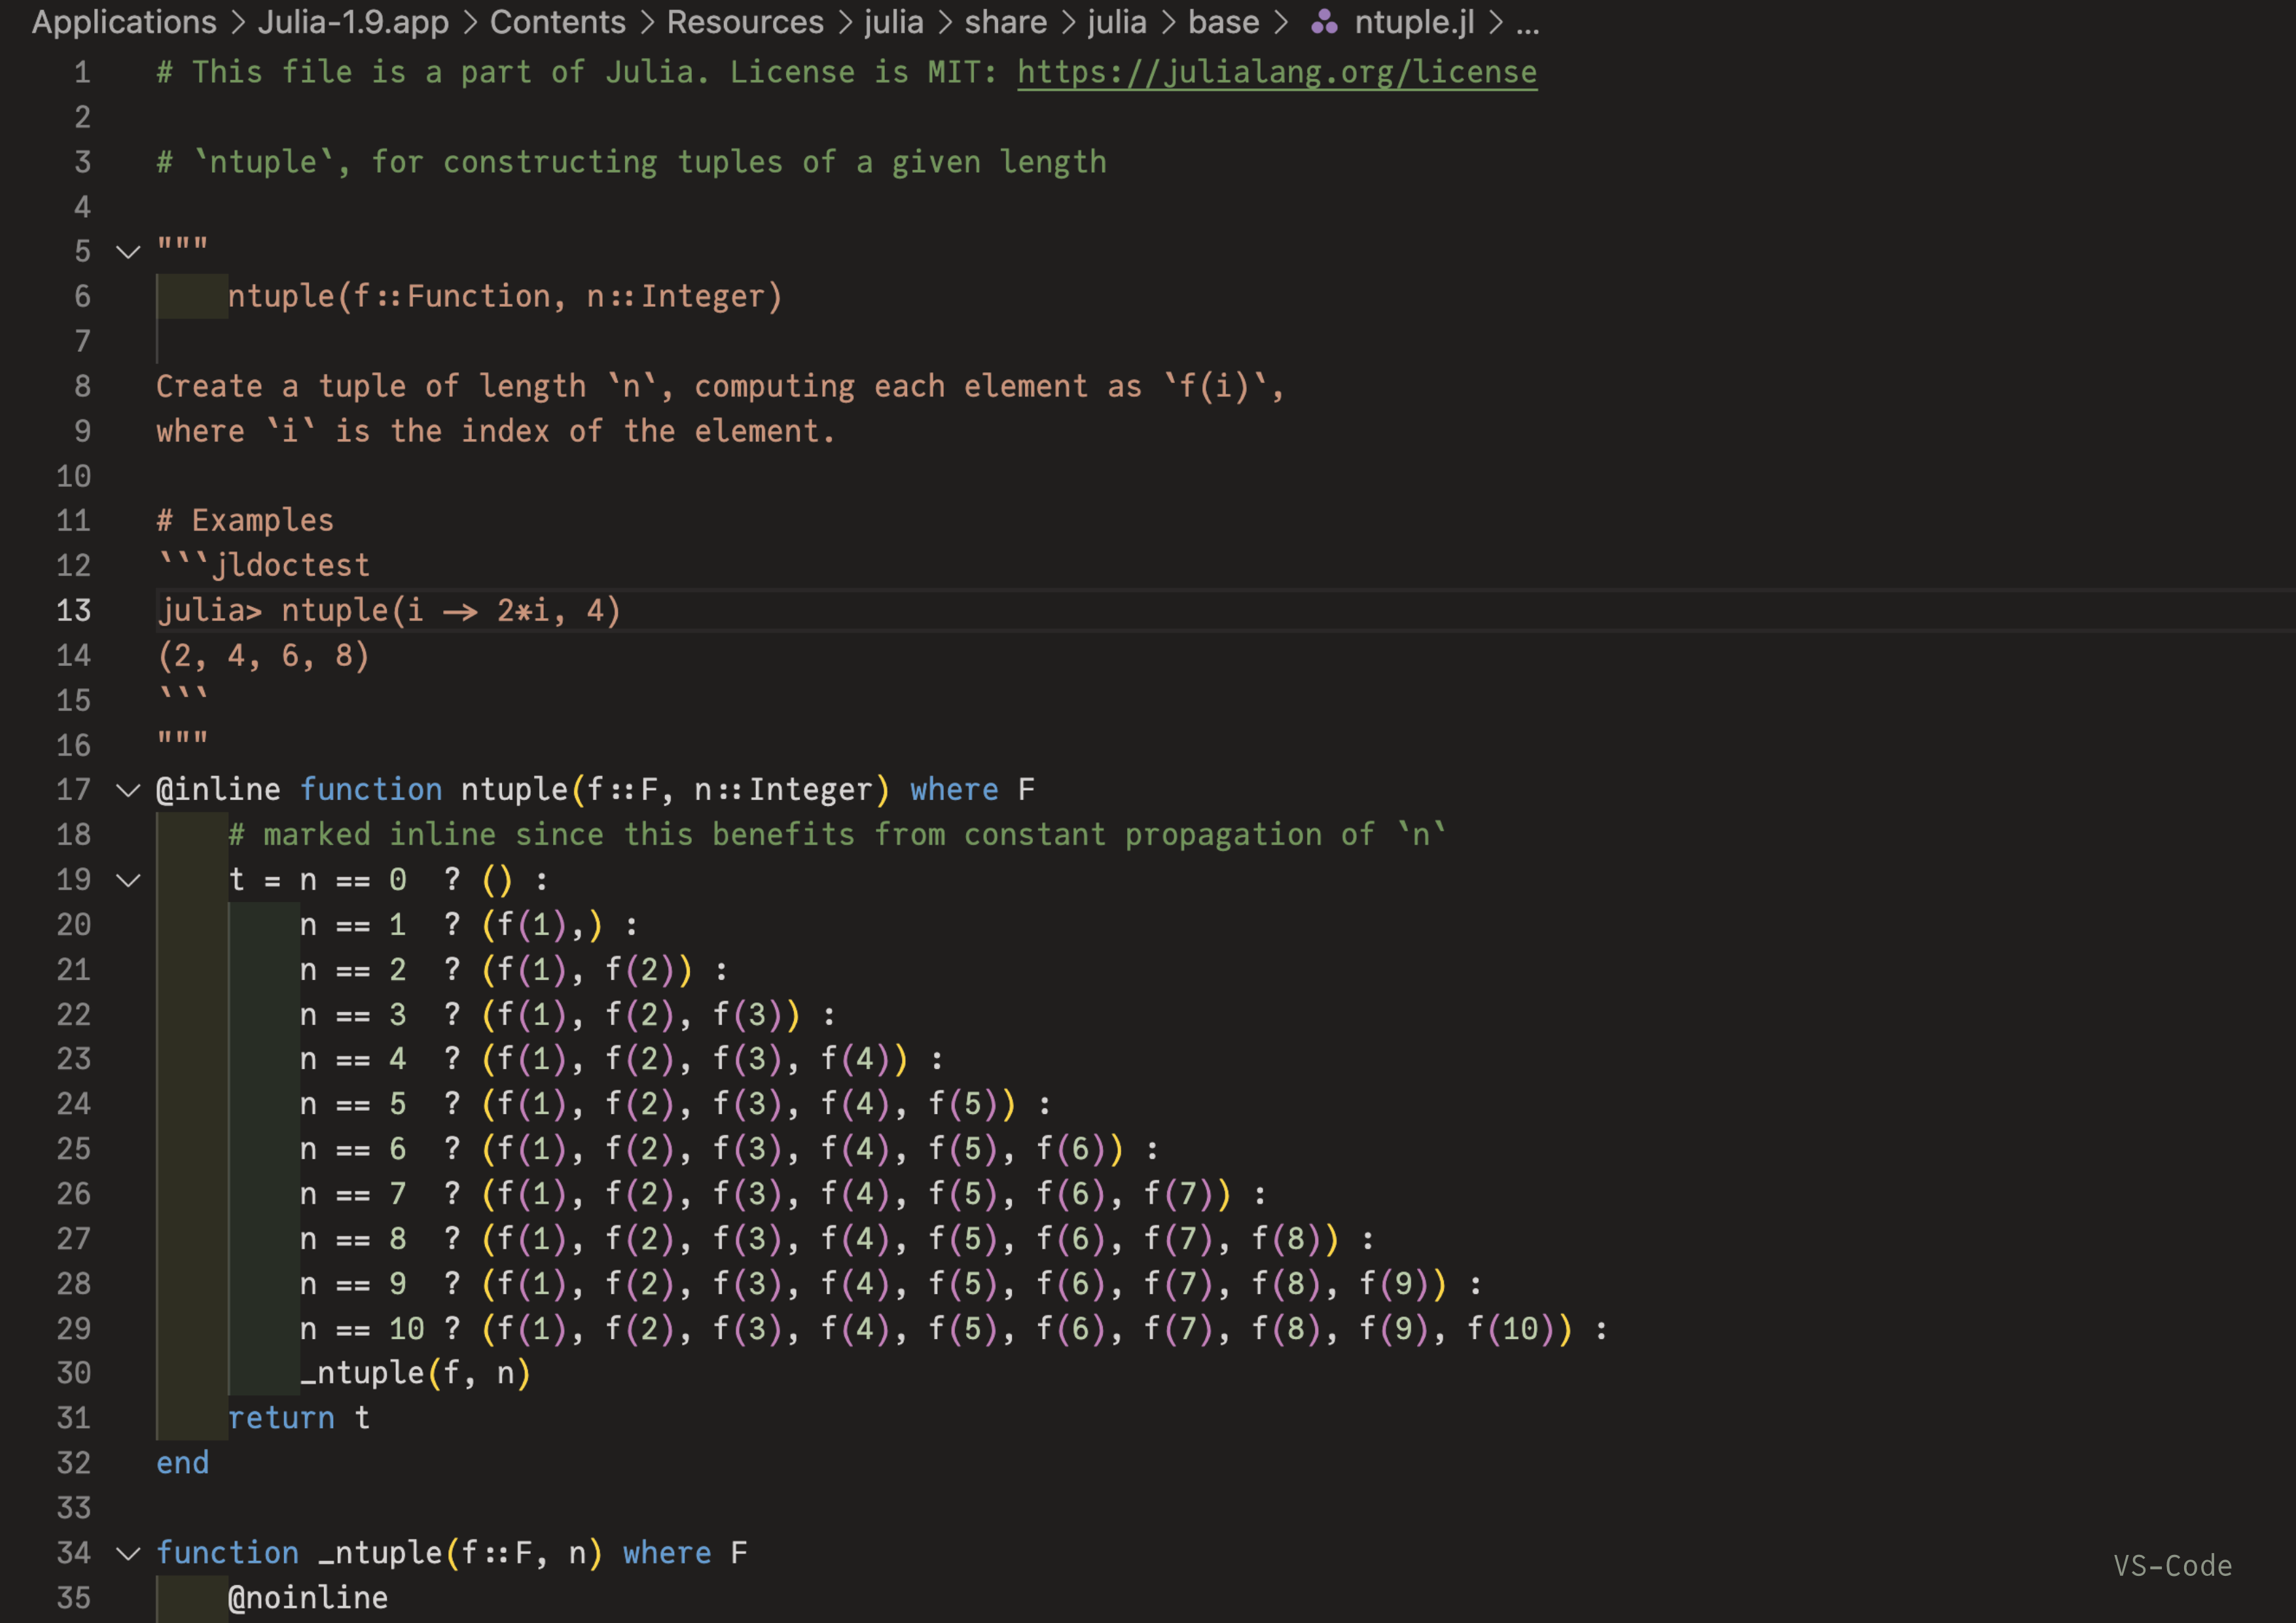Viewport: 2296px width, 1623px height.
Task: Click the @inline macro on line 17
Action: (218, 790)
